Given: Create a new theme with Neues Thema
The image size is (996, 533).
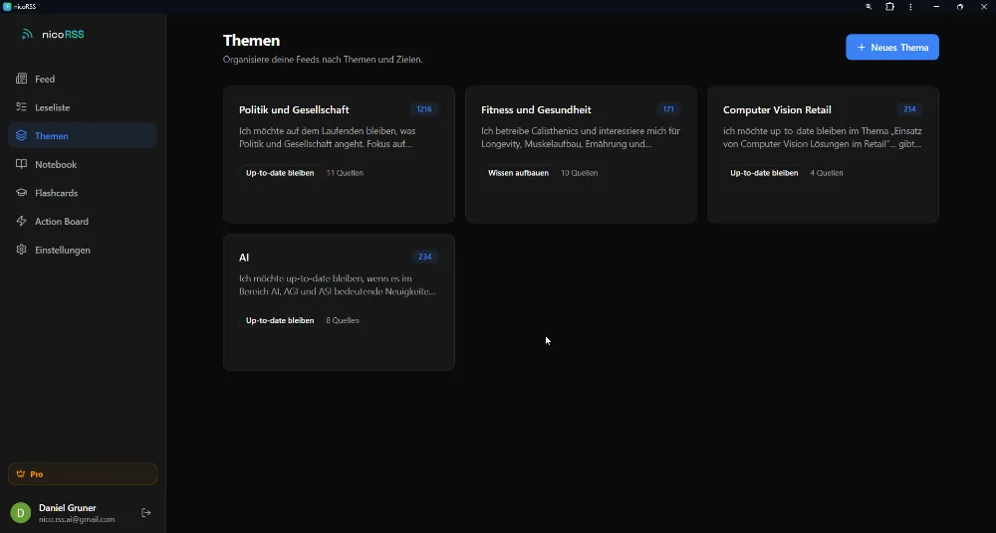Looking at the screenshot, I should click(891, 47).
